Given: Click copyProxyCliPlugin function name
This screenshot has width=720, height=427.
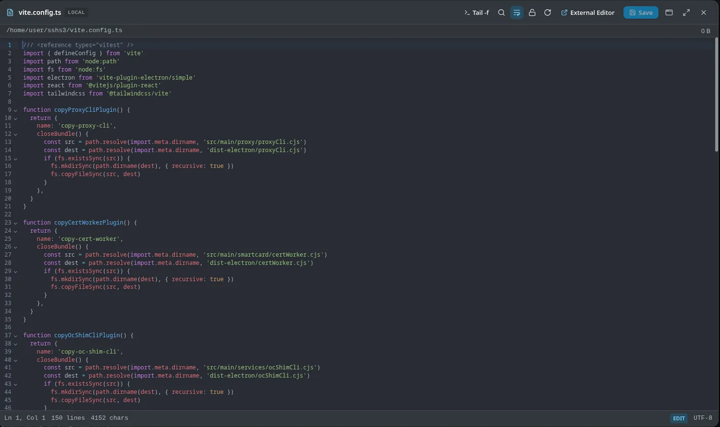Looking at the screenshot, I should pos(85,110).
